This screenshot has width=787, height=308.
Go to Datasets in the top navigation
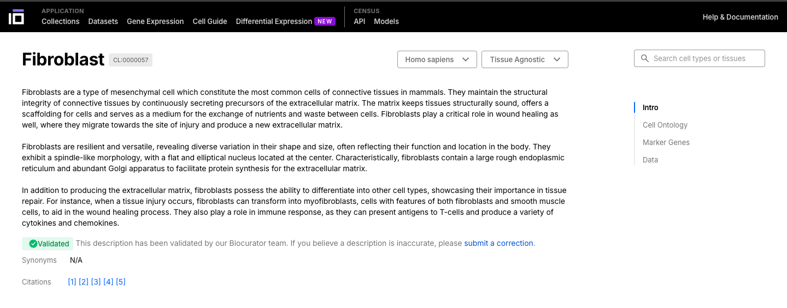pos(103,22)
